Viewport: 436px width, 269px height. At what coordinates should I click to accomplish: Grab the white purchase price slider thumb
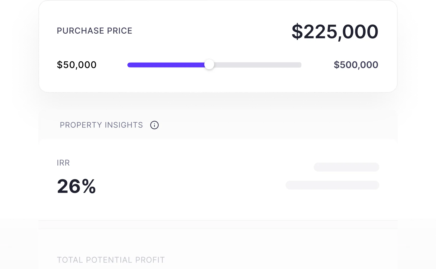coord(209,65)
